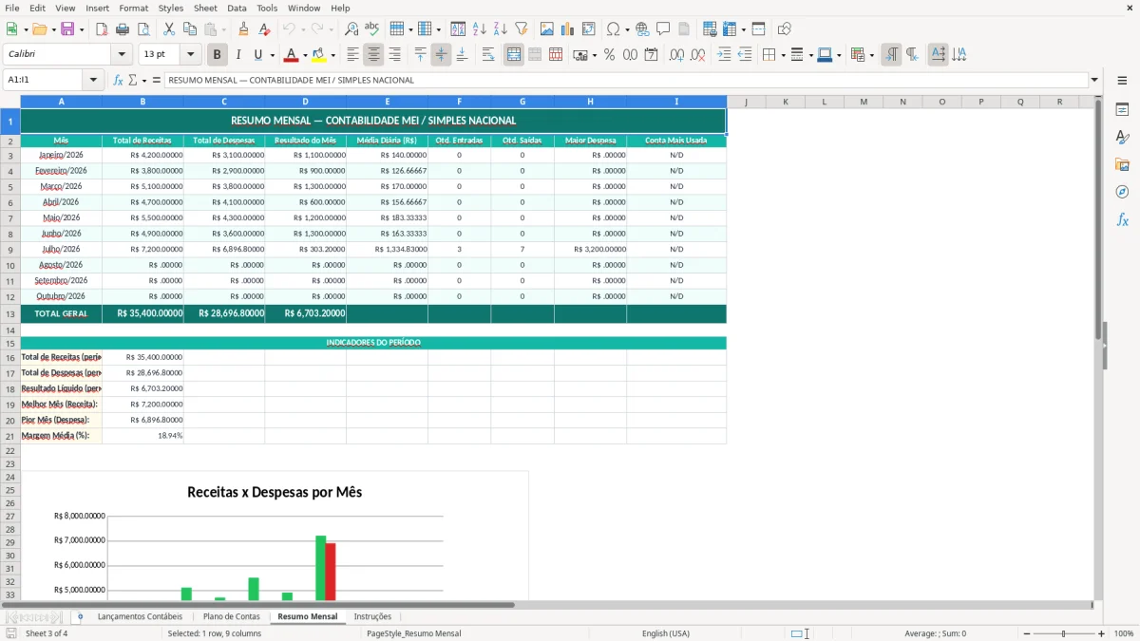Align the text right
The width and height of the screenshot is (1140, 641).
click(394, 55)
